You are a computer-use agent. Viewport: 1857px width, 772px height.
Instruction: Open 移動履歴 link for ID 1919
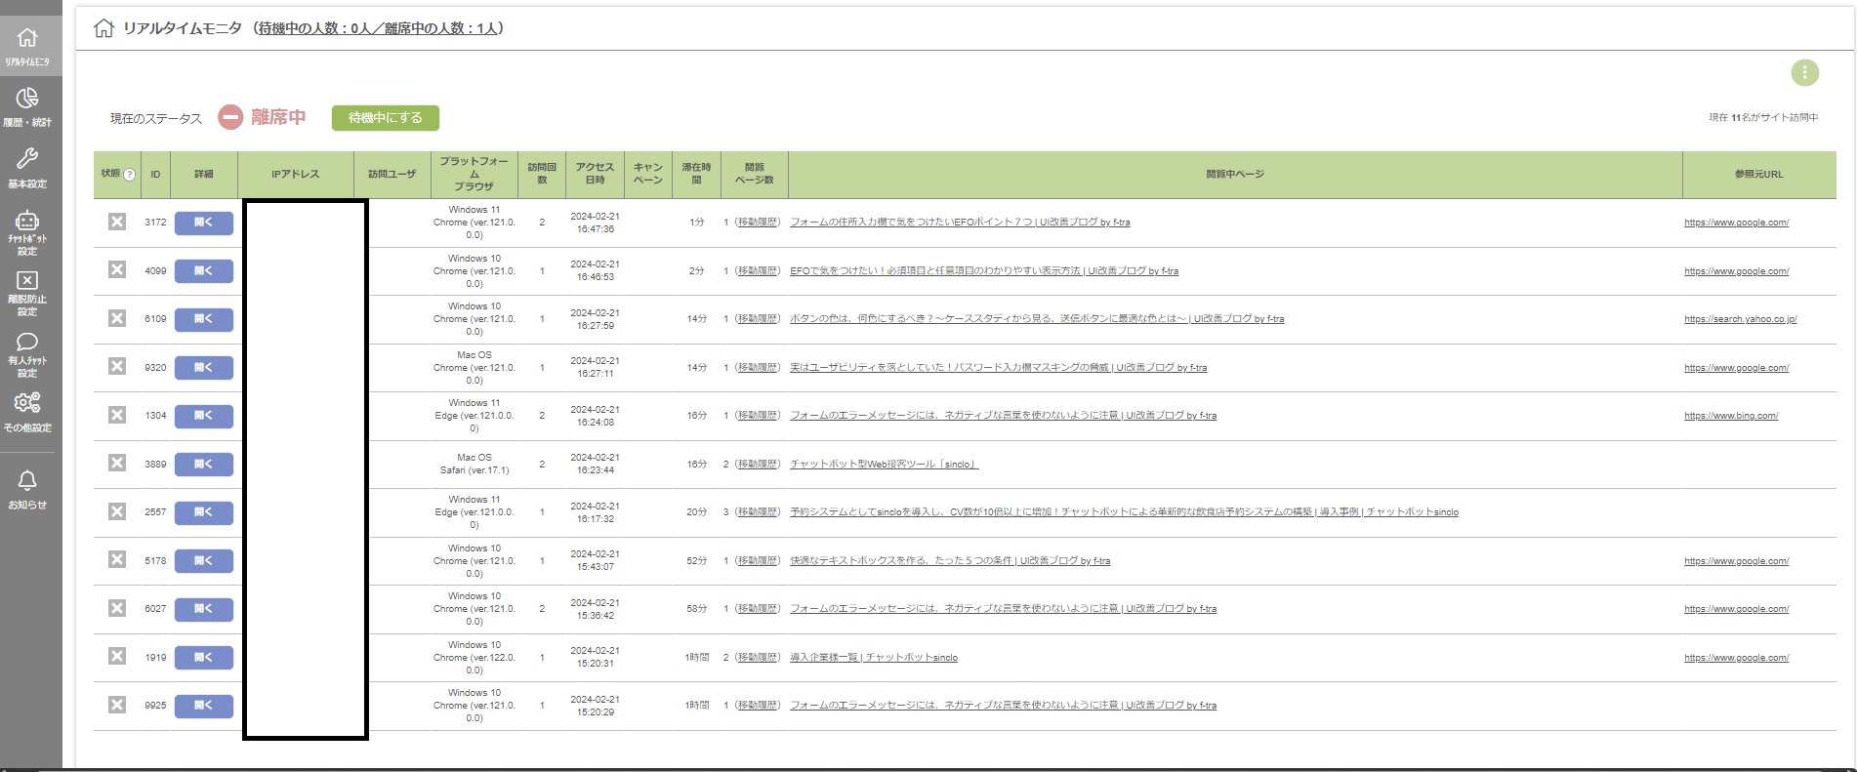[758, 658]
